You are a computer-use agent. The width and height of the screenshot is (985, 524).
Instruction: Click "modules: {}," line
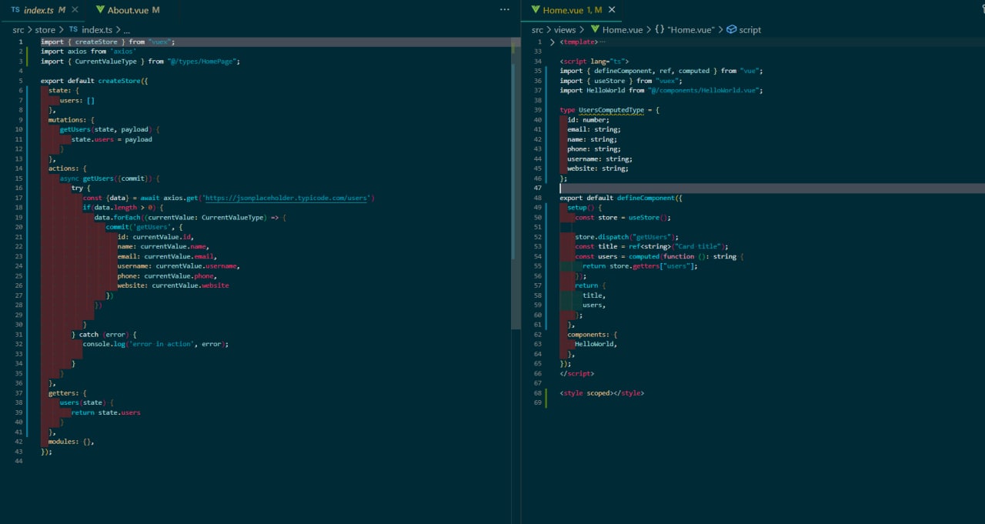click(72, 442)
